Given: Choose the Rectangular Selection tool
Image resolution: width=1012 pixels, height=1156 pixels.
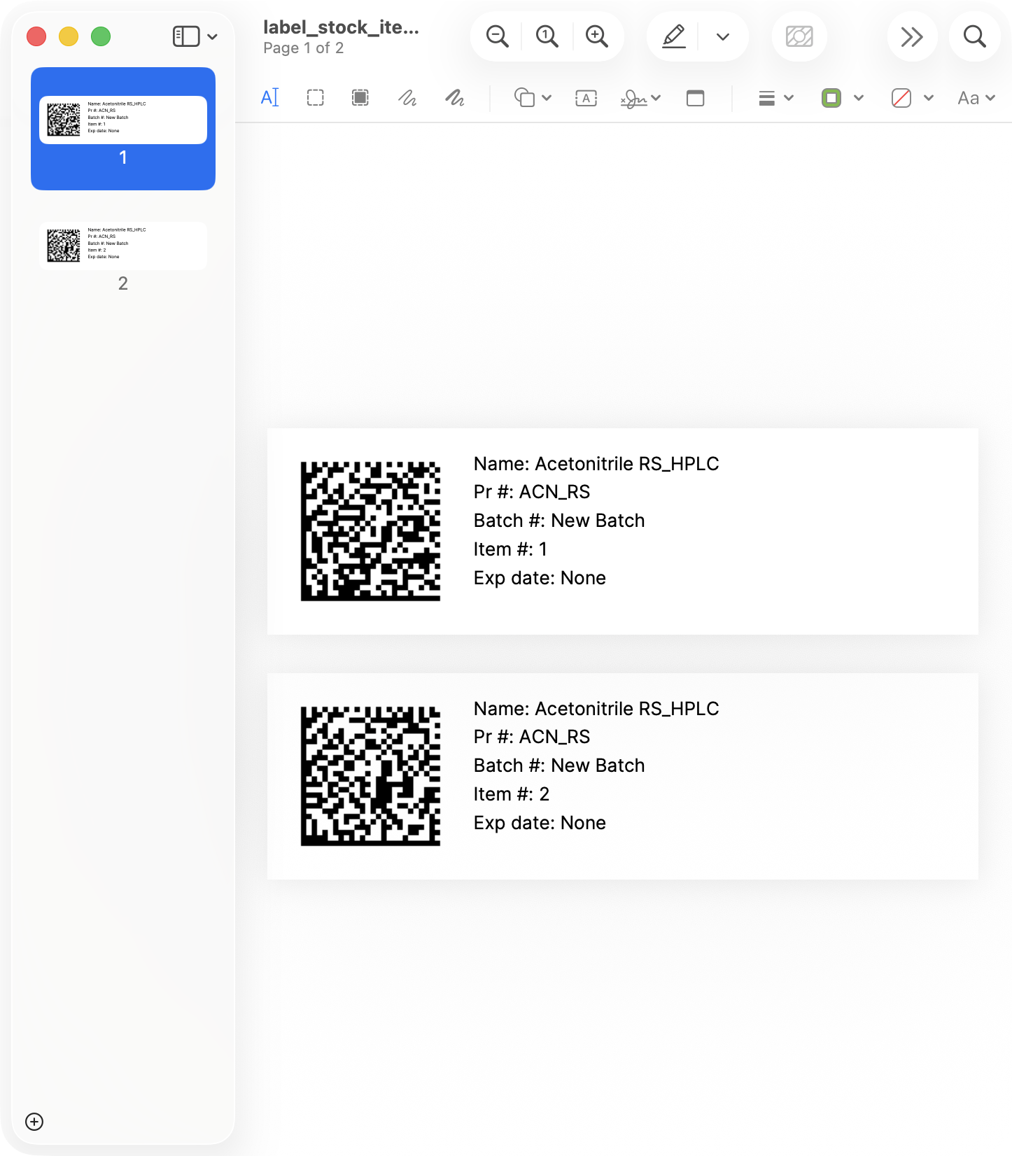Looking at the screenshot, I should pos(316,98).
